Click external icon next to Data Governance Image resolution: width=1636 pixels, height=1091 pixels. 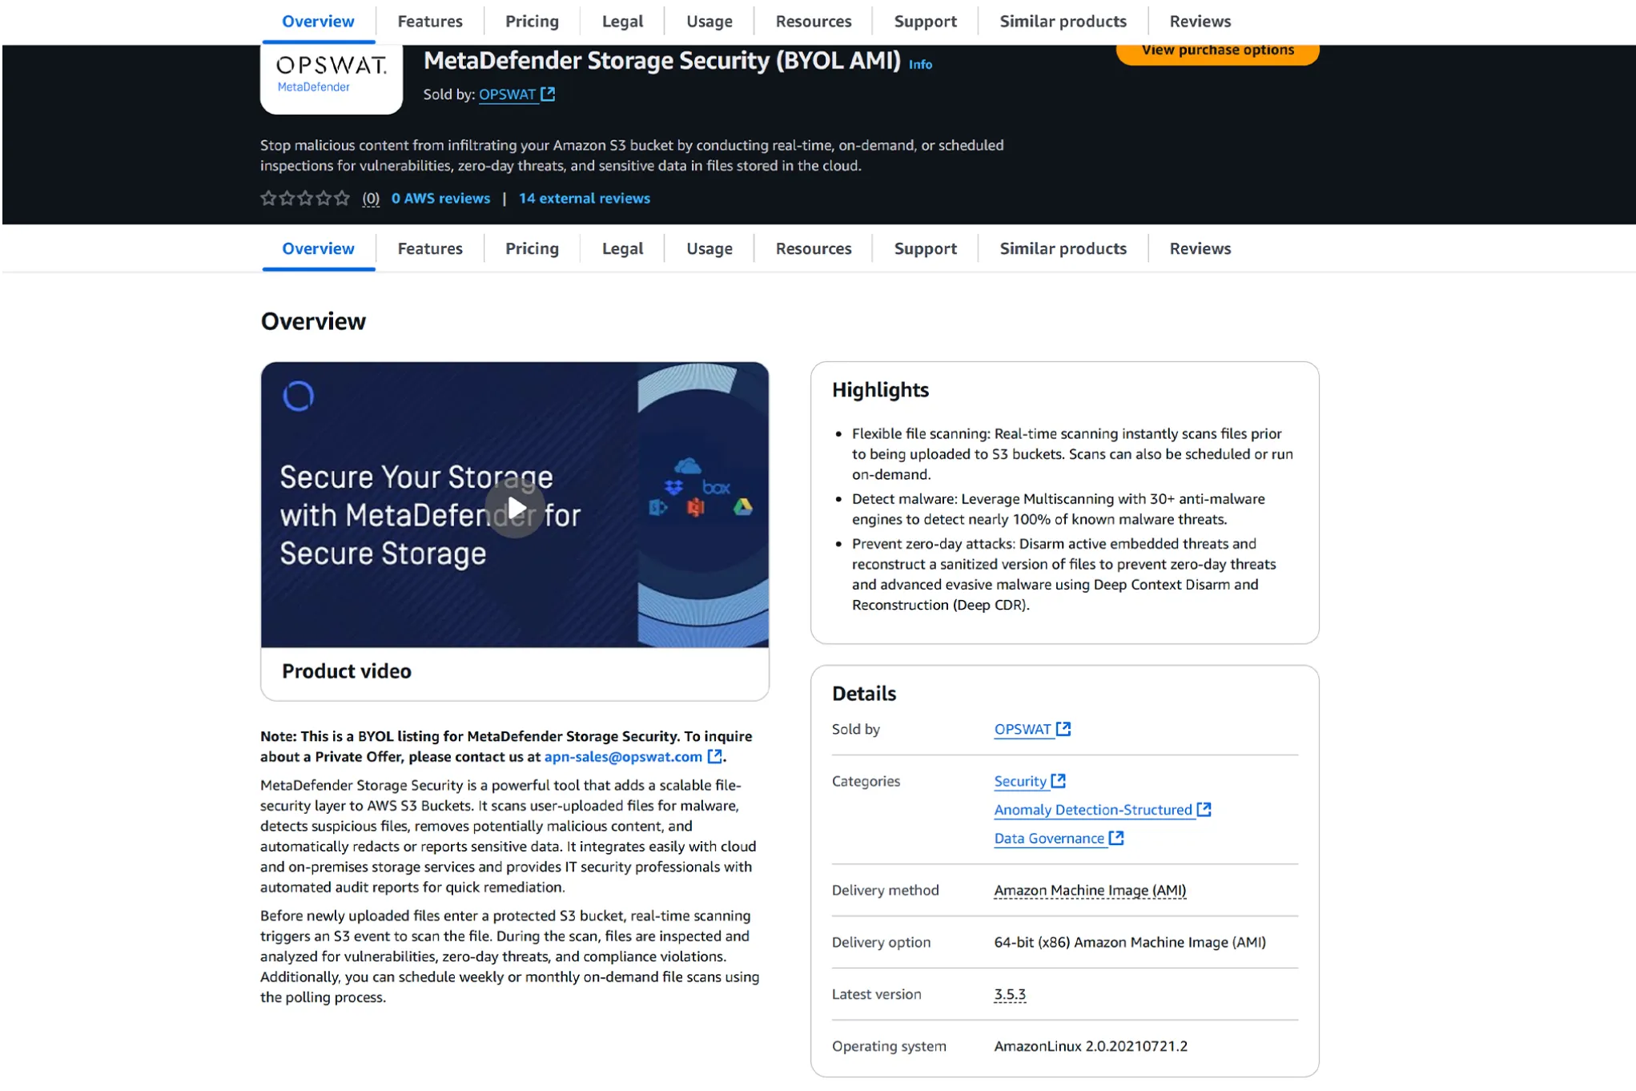coord(1116,838)
